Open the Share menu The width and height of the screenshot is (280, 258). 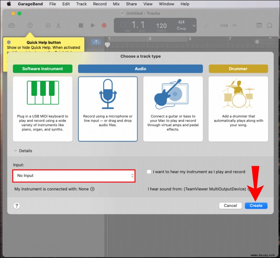click(x=131, y=4)
